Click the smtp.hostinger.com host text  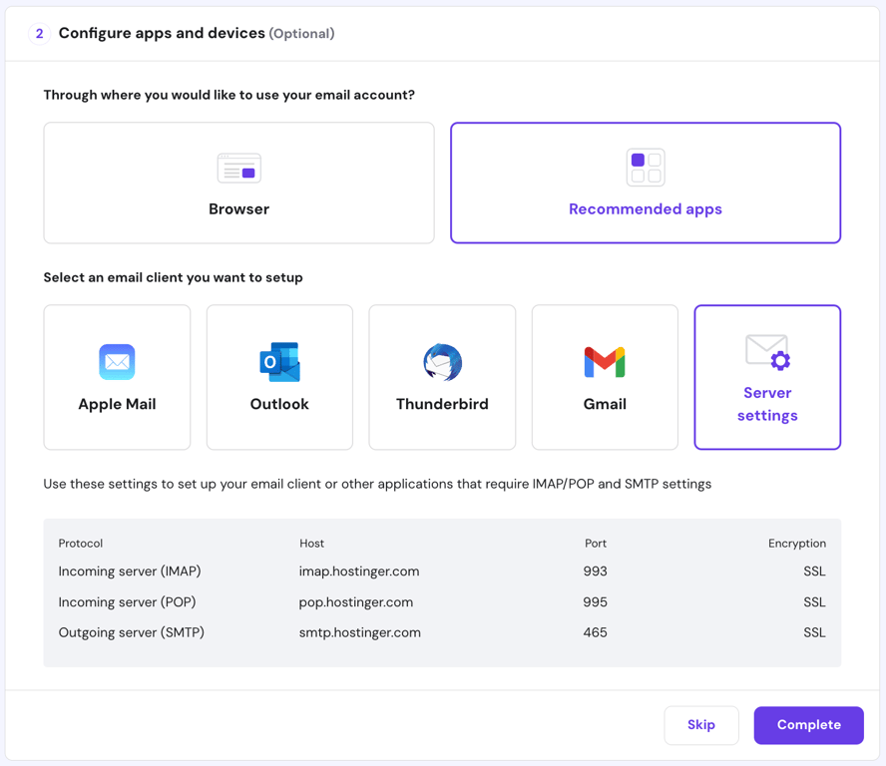tap(360, 632)
